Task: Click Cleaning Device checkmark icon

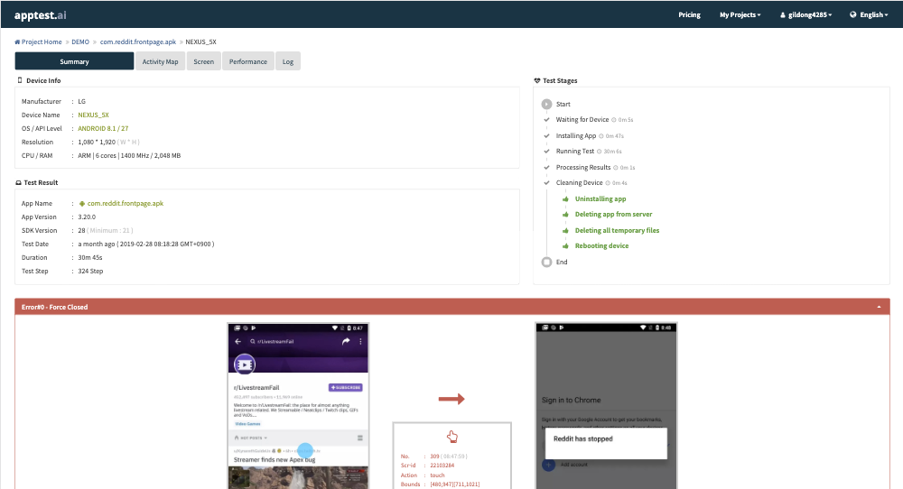Action: pos(546,183)
